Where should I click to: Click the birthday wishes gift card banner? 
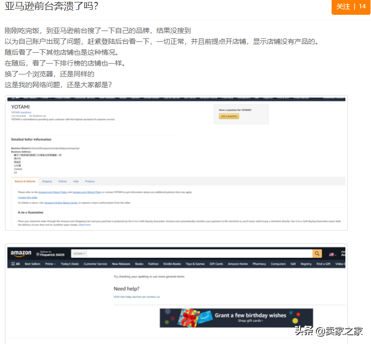click(x=236, y=318)
